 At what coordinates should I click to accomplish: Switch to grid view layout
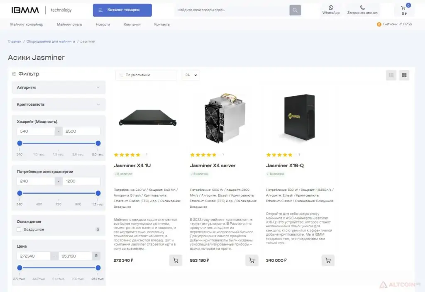pos(404,75)
